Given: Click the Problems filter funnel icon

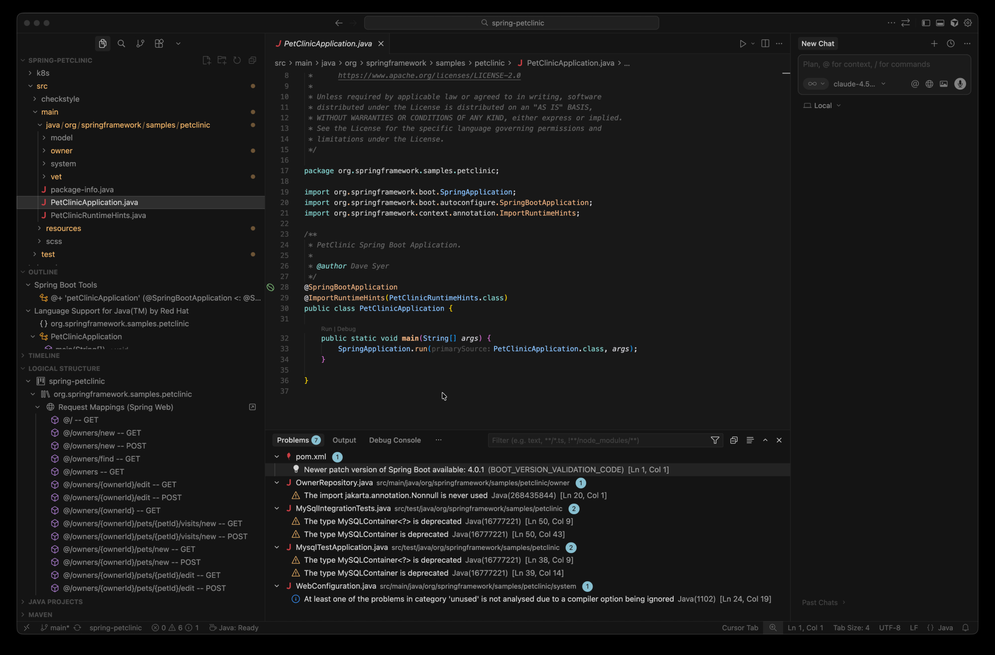Looking at the screenshot, I should point(715,440).
